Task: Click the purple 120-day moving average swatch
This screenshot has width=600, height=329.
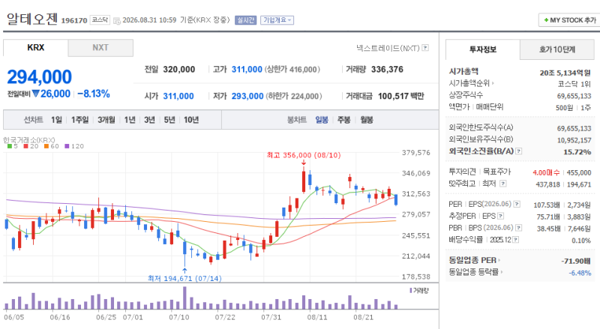Action: [x=67, y=146]
